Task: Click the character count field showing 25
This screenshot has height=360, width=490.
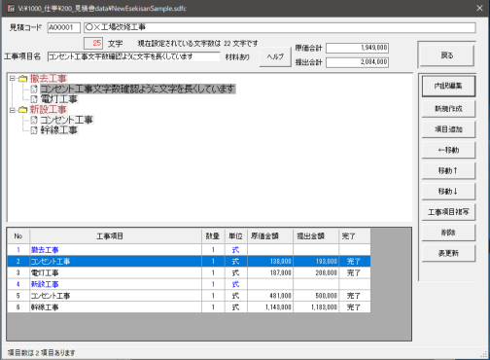Action: pos(93,43)
